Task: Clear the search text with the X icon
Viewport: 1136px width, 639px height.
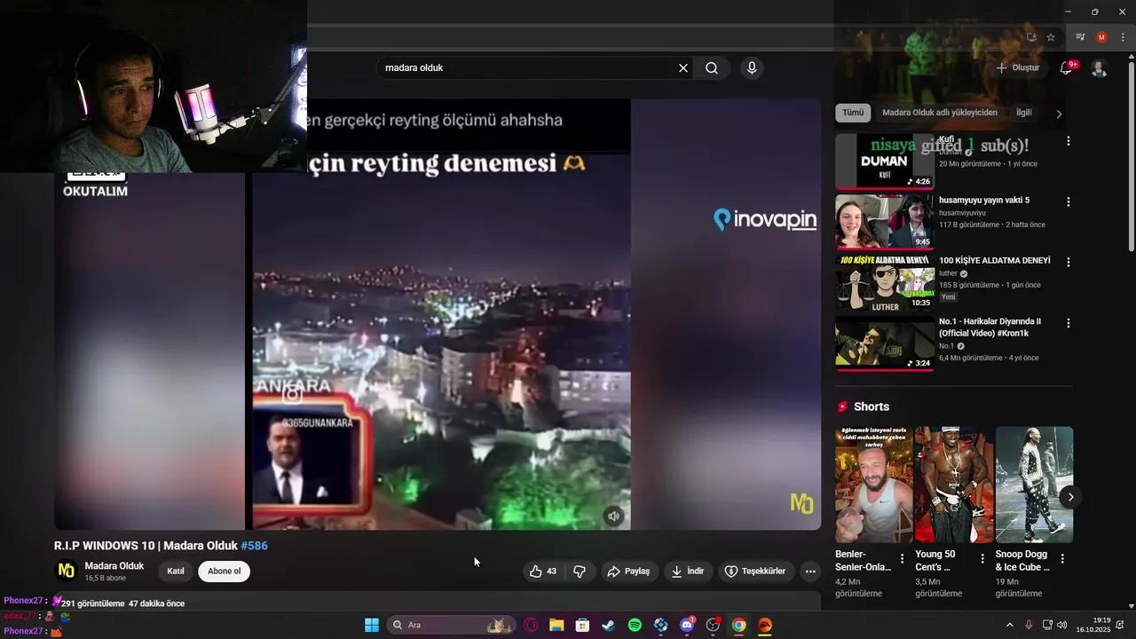Action: coord(683,68)
